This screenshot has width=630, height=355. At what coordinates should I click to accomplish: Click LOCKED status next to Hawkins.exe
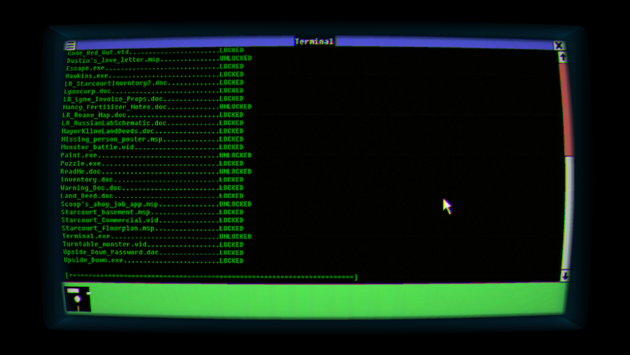231,75
